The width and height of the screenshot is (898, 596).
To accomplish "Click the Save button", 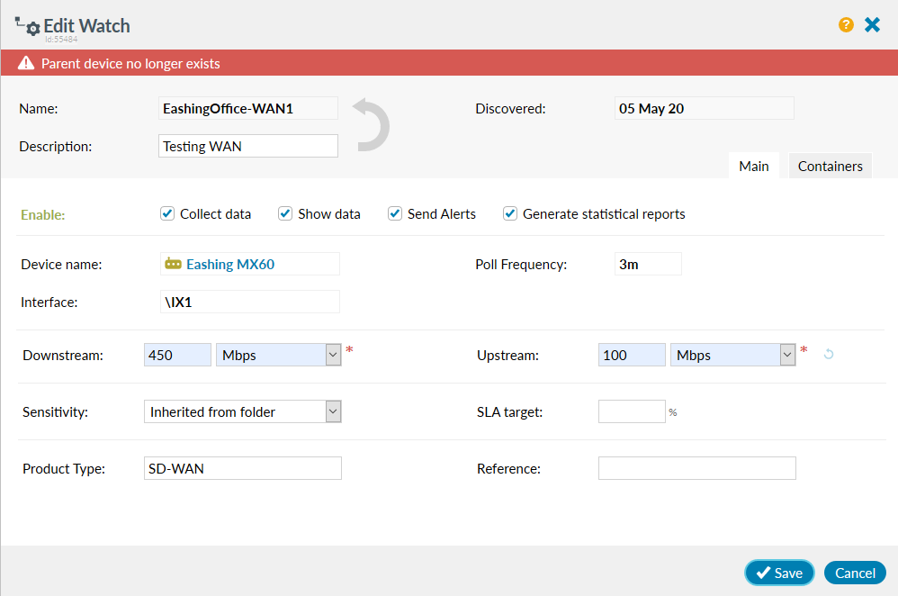I will coord(779,573).
